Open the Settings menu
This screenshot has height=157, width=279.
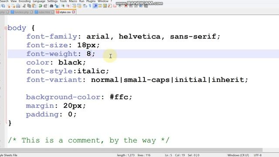(x=52, y=1)
